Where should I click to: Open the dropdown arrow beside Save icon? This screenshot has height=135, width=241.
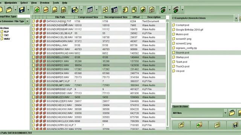[28, 10]
